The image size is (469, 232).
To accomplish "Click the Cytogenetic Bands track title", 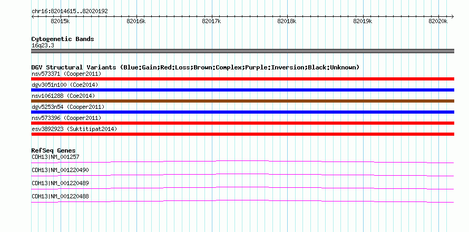I will (63, 39).
